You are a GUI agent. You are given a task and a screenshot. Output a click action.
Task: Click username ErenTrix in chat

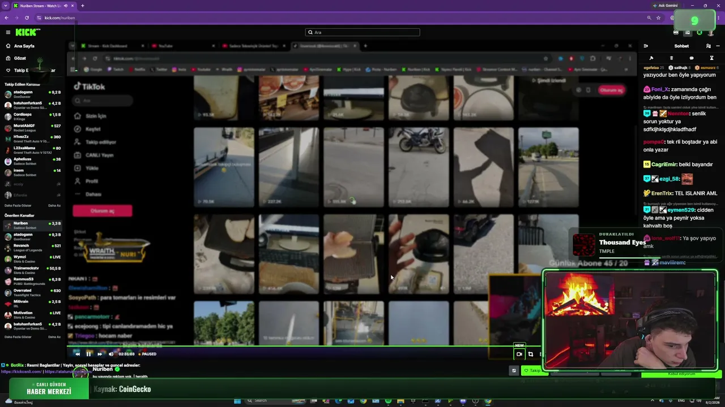point(662,193)
